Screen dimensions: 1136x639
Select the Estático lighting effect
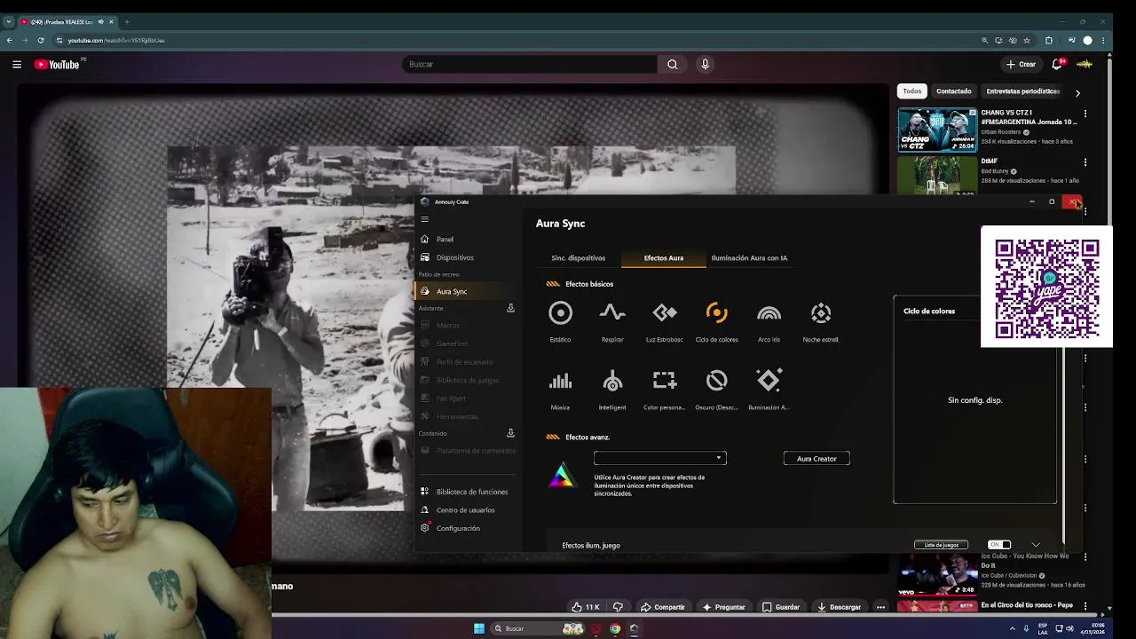point(560,321)
